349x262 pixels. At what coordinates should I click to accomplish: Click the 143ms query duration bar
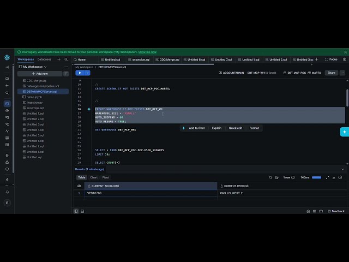tap(316, 177)
